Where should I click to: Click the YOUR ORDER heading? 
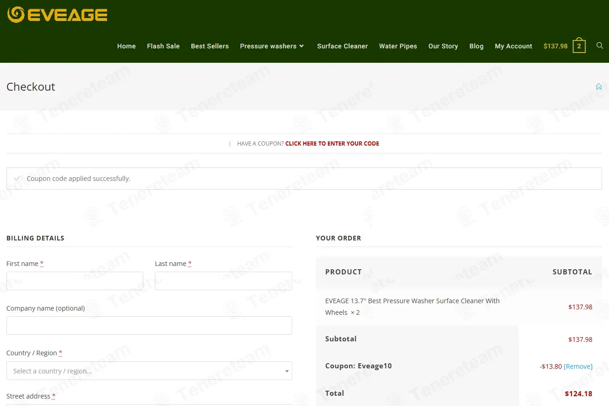click(338, 238)
